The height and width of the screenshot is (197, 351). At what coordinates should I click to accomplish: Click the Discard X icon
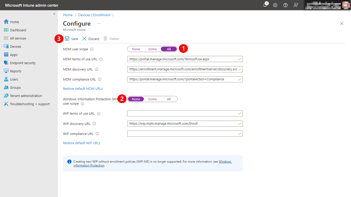coord(84,39)
